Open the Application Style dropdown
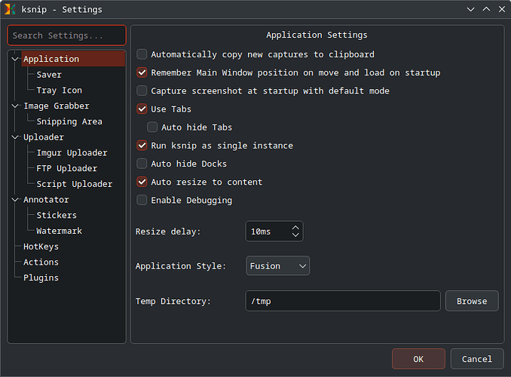The height and width of the screenshot is (377, 511). pos(277,266)
